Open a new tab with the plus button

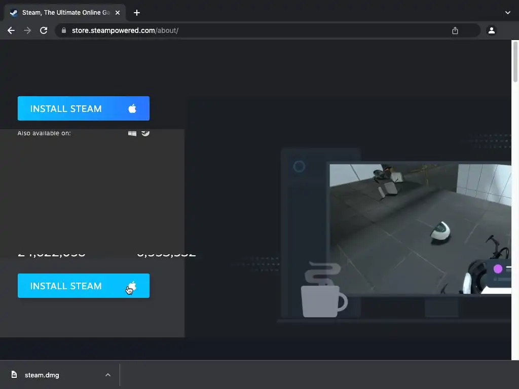click(x=137, y=13)
